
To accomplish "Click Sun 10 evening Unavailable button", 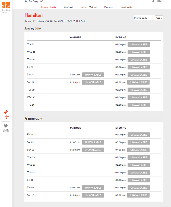I will coord(138,195).
